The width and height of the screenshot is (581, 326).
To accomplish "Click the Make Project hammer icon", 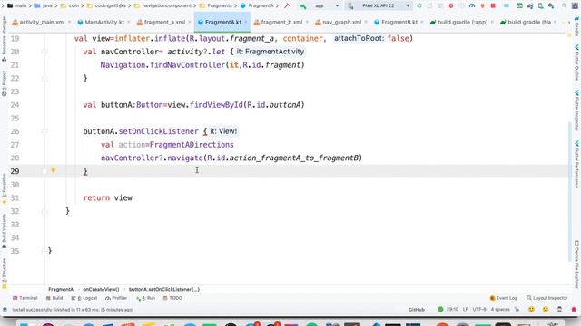I will point(287,6).
